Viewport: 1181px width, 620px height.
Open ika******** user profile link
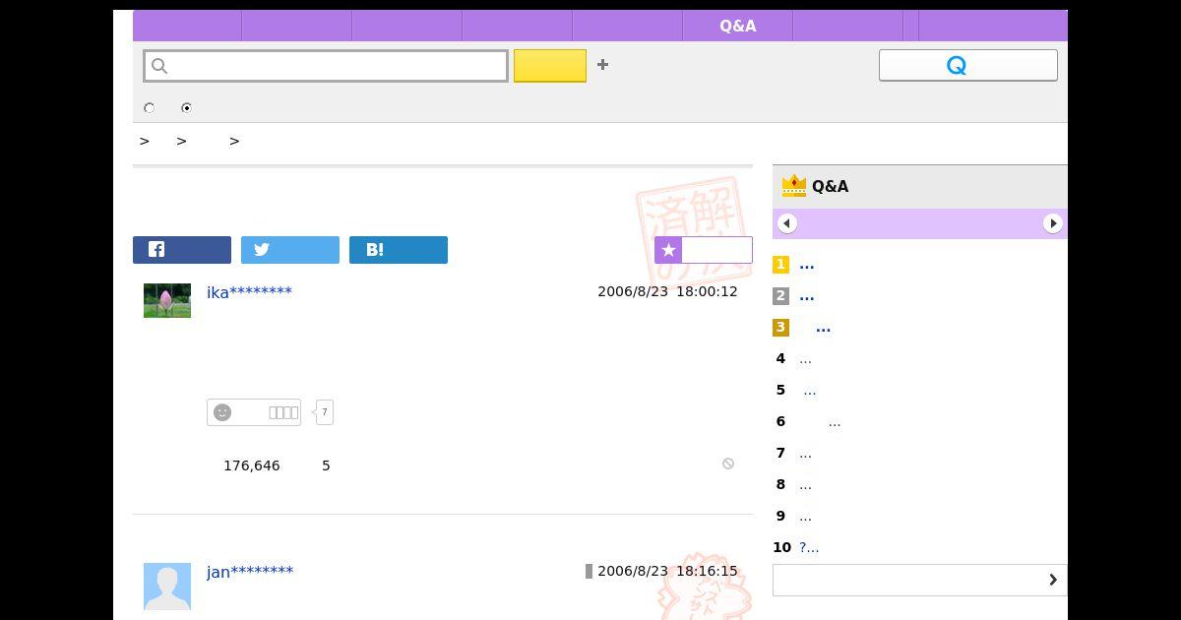[250, 292]
